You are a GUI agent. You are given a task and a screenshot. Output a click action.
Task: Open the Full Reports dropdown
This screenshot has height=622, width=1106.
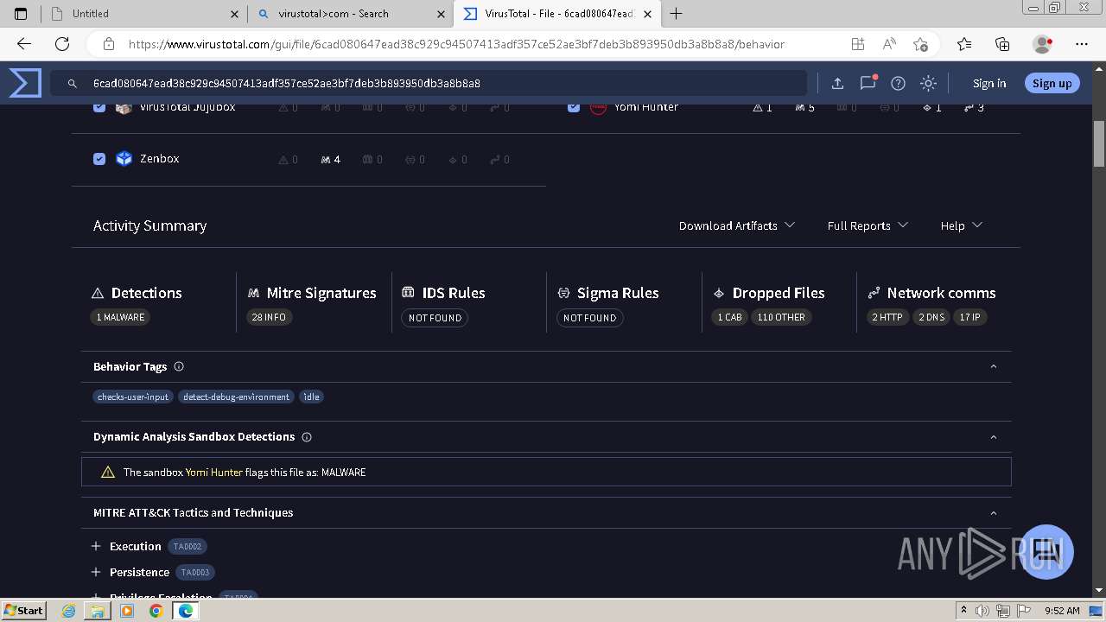click(x=868, y=225)
